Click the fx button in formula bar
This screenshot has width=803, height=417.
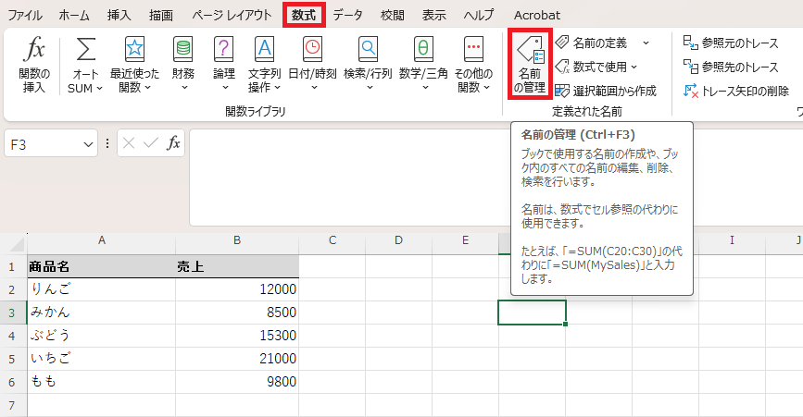(x=173, y=143)
